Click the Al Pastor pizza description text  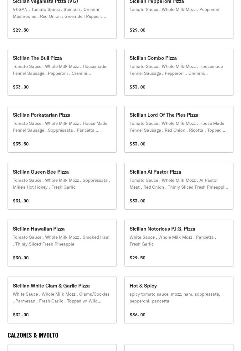(178, 184)
